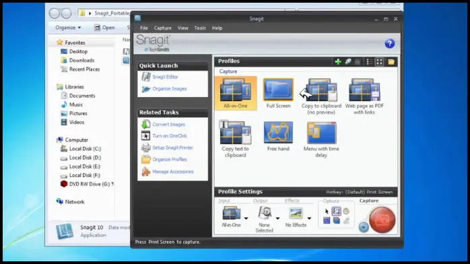Choose Web page as PDF with links profile
Viewport: 470px width, 264px height.
364,96
